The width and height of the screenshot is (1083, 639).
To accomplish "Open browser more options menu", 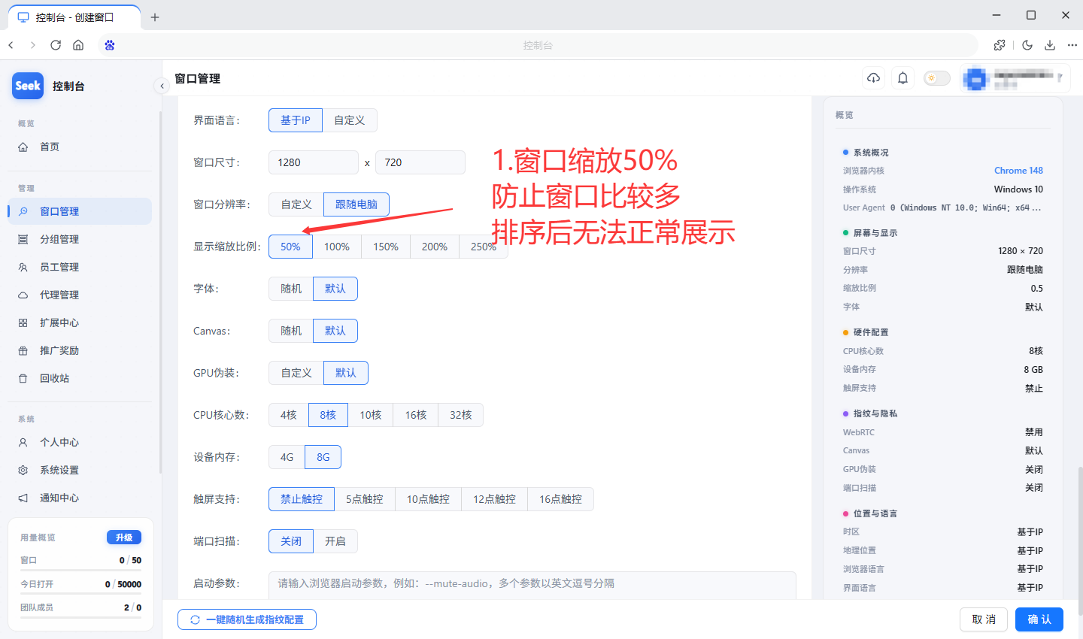I will tap(1072, 45).
